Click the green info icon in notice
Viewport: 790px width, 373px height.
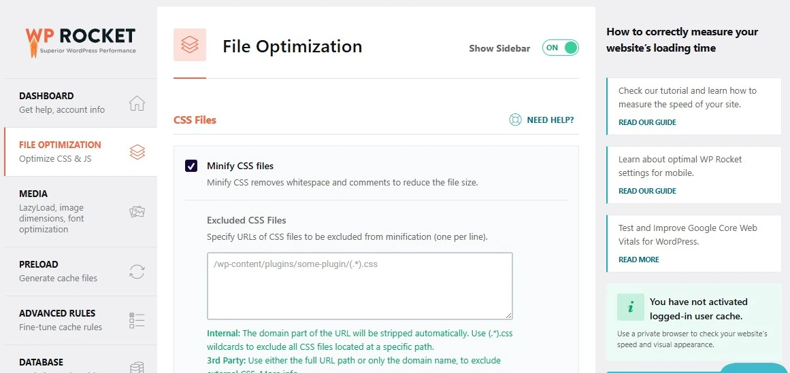pyautogui.click(x=630, y=308)
